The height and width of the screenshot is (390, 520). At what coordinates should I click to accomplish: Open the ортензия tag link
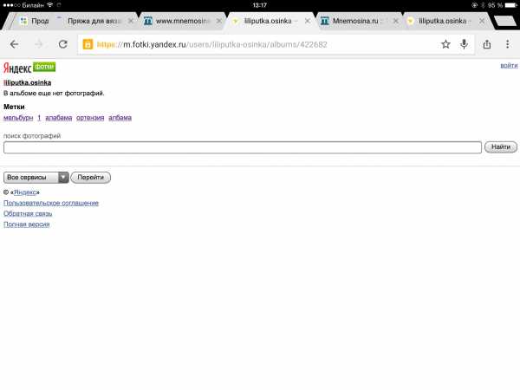tap(89, 117)
